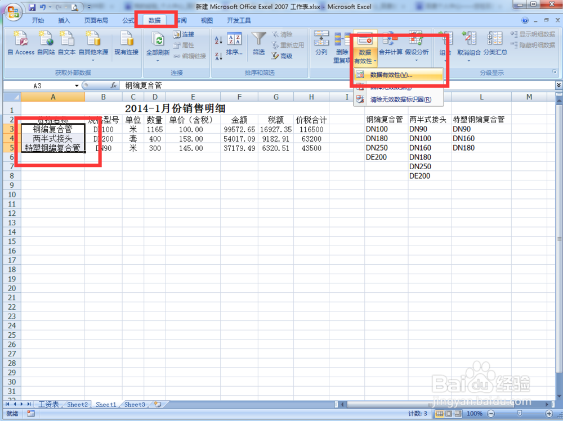This screenshot has height=421, width=563.
Task: Switch to the Sheet3 sheet tab
Action: [x=135, y=405]
